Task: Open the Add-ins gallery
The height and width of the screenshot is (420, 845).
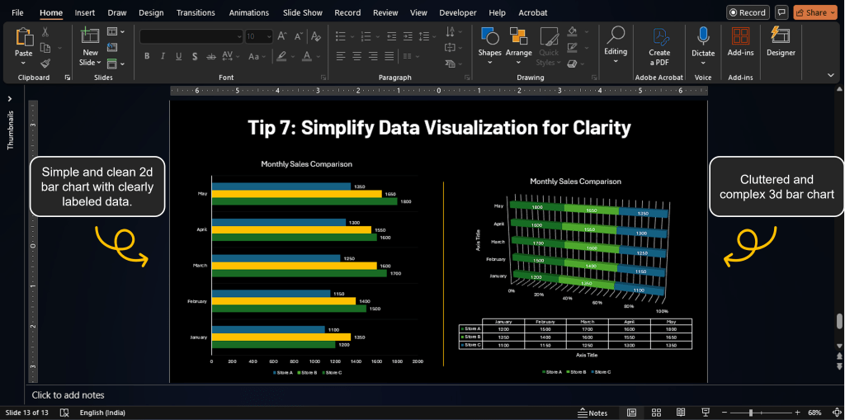Action: [x=740, y=42]
